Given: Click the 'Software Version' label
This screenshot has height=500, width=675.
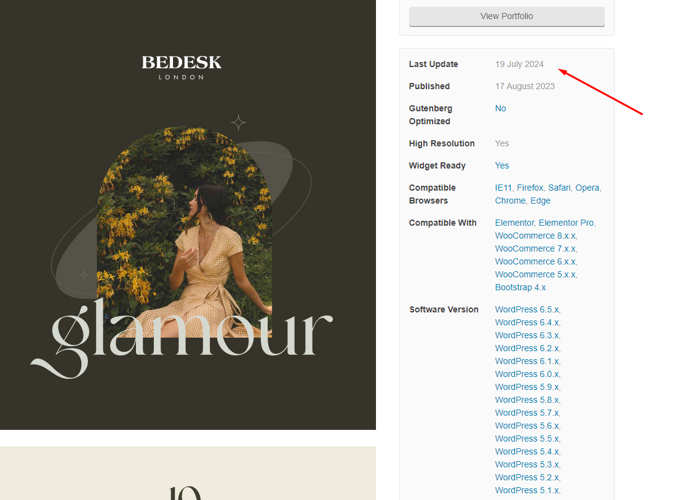Looking at the screenshot, I should [x=444, y=310].
